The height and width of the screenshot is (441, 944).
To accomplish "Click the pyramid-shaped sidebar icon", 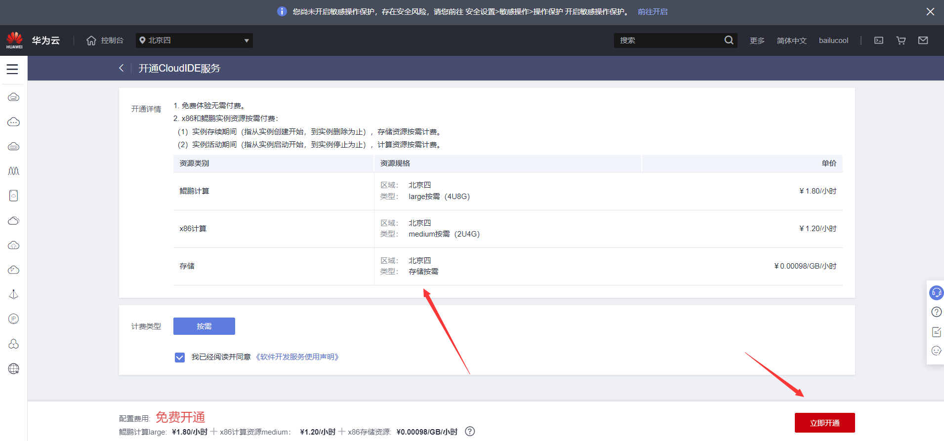I will (x=14, y=294).
